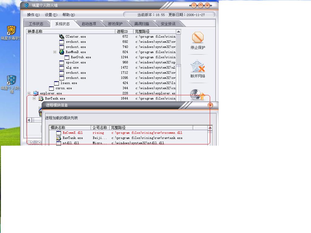The image size is (311, 233).
Task: Sort by 进程ID column header
Action: (x=124, y=32)
